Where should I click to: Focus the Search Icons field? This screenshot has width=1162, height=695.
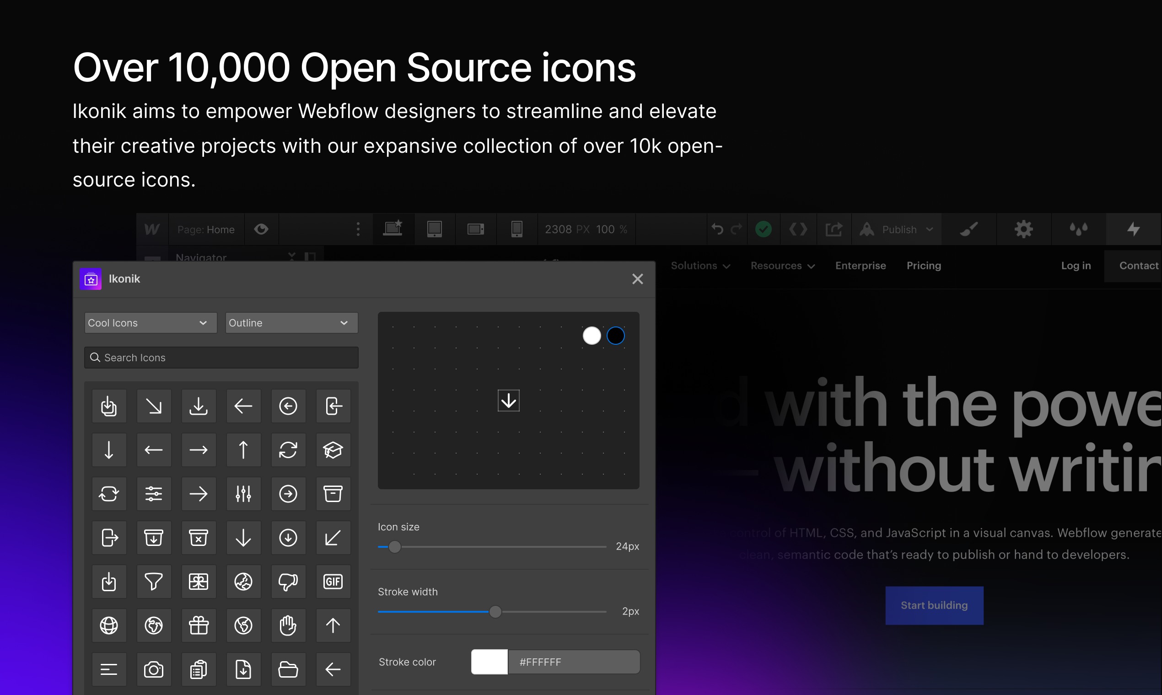pyautogui.click(x=221, y=358)
